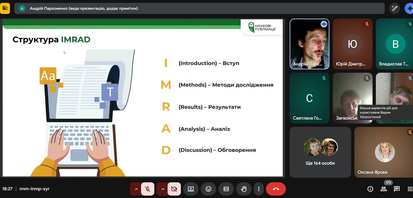Viewport: 413px width, 198px height.
Task: Enable closed captions
Action: click(226, 189)
